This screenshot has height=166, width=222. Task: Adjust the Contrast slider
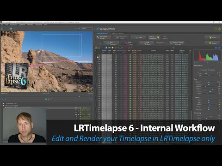[209, 84]
